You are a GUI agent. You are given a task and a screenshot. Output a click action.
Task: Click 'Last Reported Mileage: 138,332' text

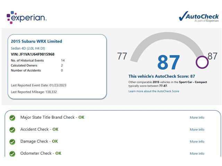[x=34, y=92]
